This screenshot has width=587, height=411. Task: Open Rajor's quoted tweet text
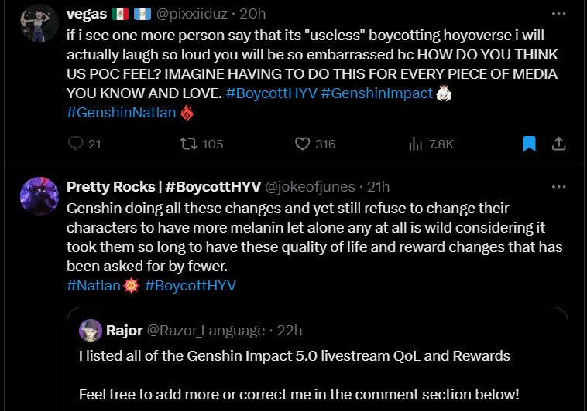click(294, 356)
